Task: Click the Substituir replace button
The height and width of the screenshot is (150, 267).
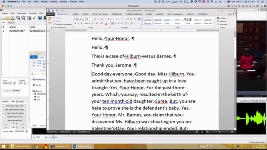Action: click(222, 21)
